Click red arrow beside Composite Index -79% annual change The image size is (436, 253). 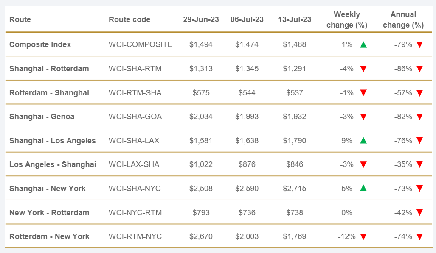(419, 44)
